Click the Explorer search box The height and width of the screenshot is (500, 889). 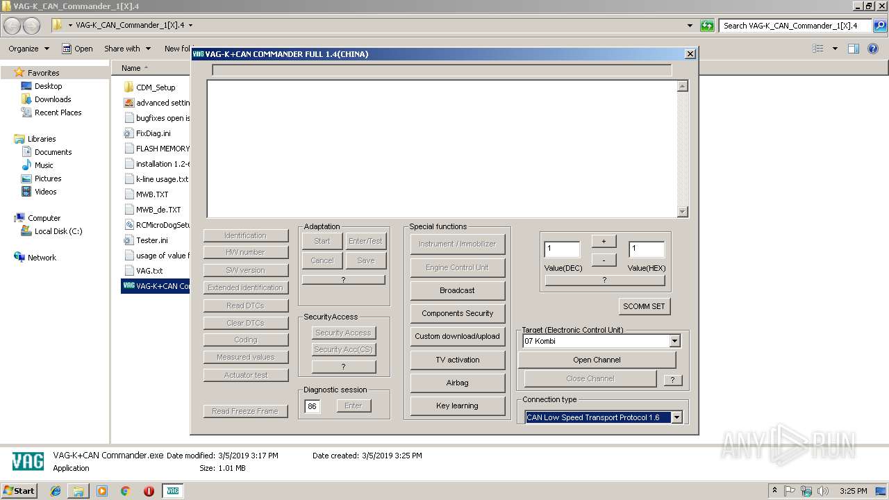796,26
